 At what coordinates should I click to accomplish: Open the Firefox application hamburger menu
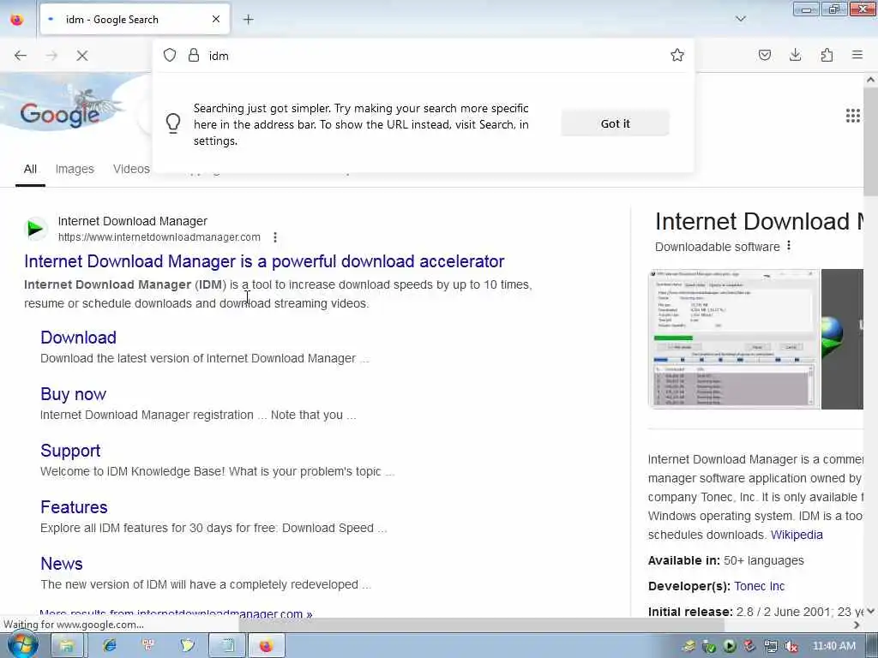pyautogui.click(x=857, y=55)
